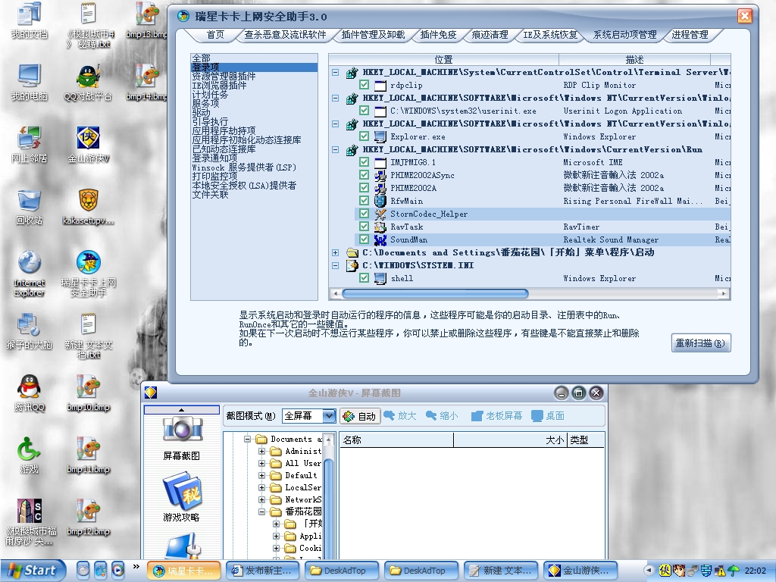The image size is (776, 582).
Task: Collapse the 番茄花园 folder in 金山游侠 tree
Action: point(261,512)
